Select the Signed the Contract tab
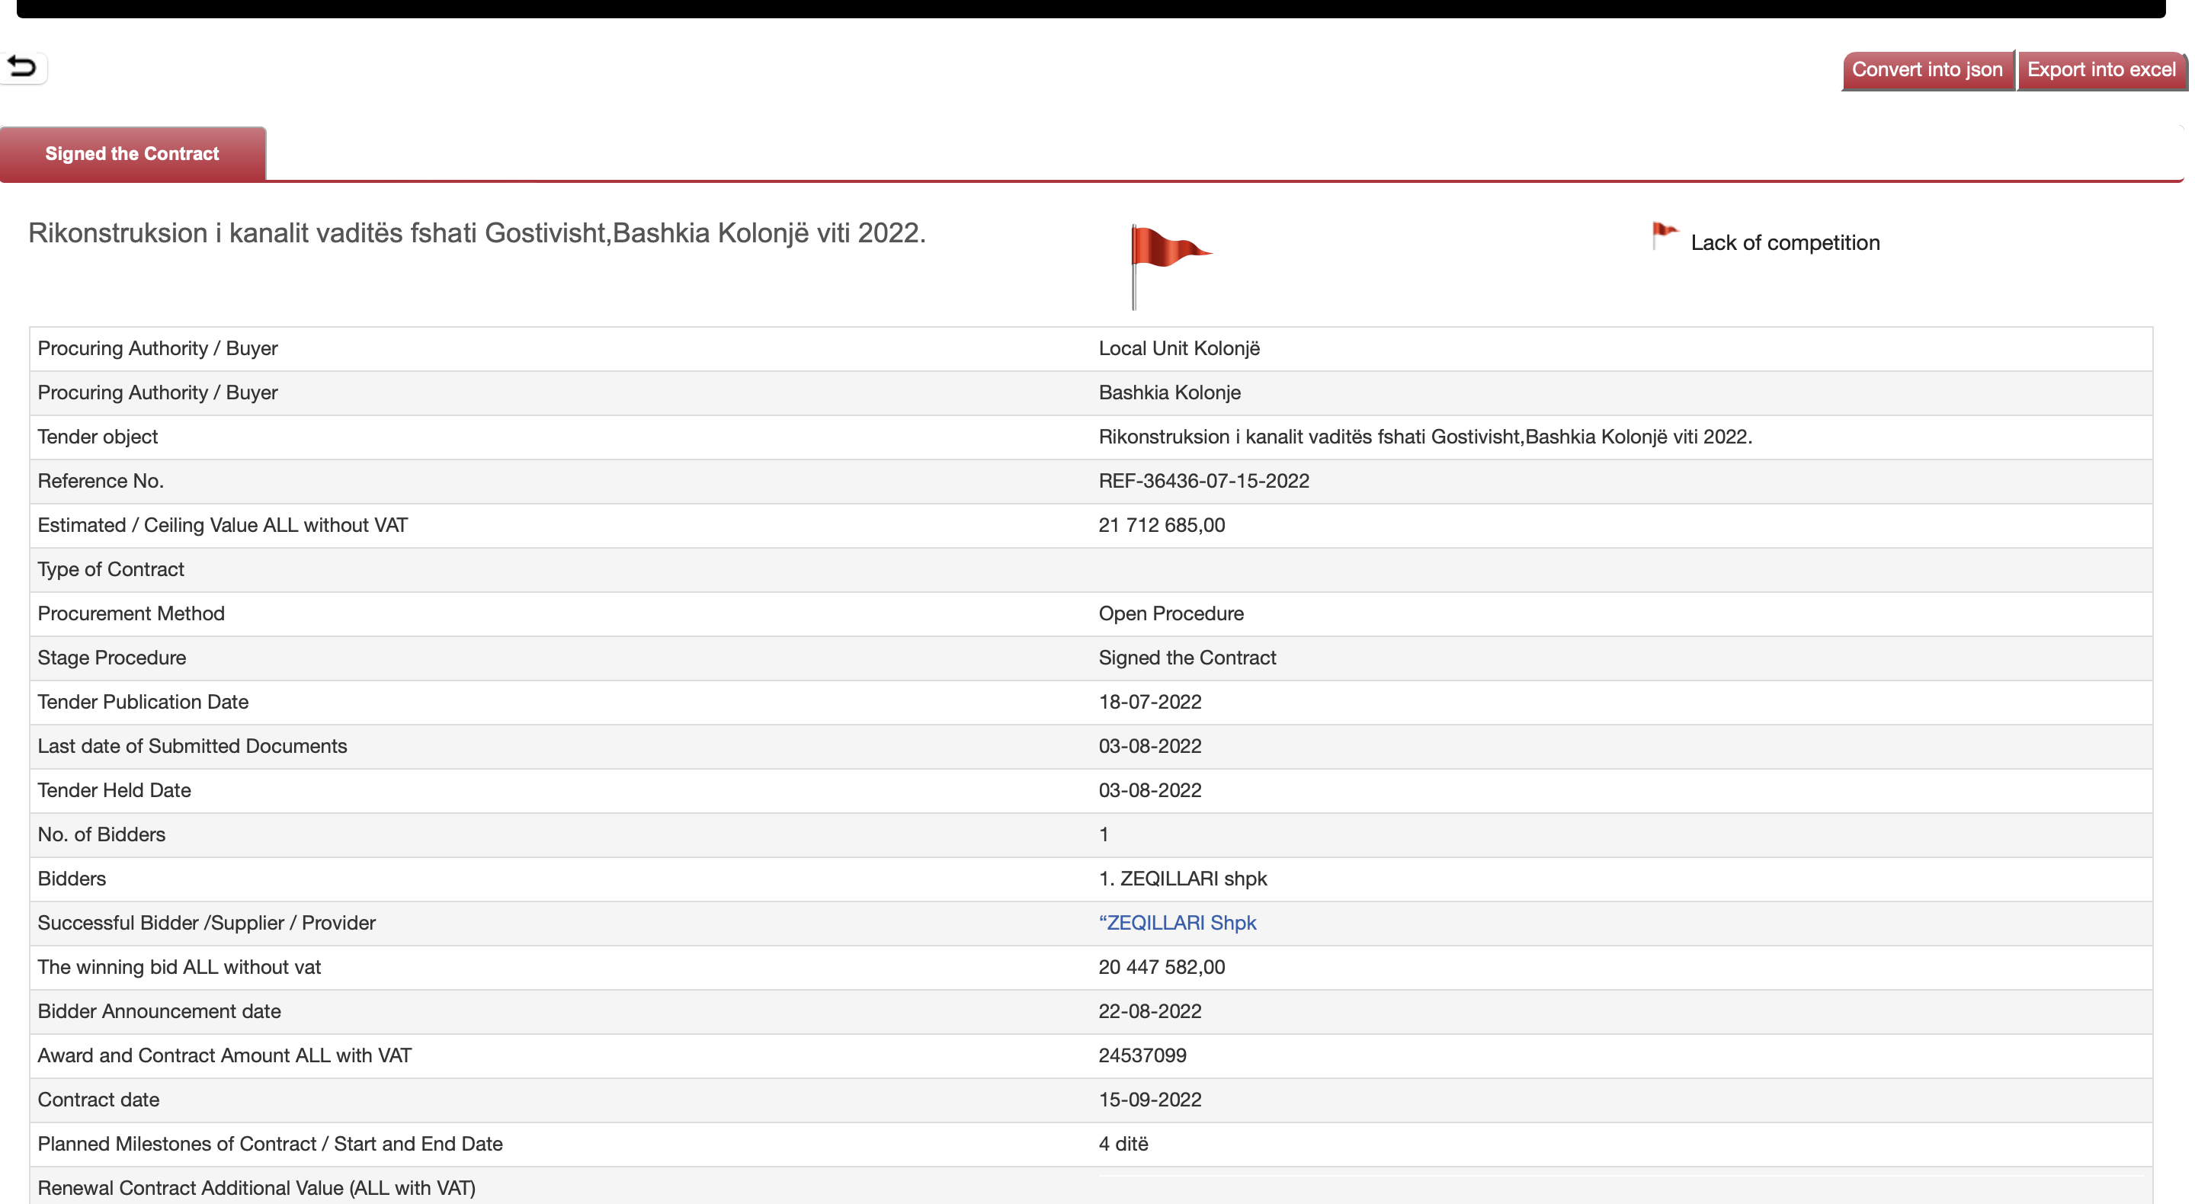The width and height of the screenshot is (2195, 1204). [x=132, y=153]
